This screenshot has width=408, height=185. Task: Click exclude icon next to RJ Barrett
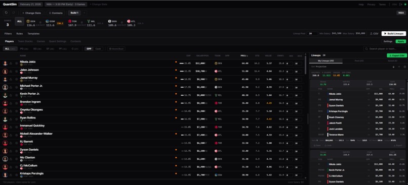[x=16, y=143]
